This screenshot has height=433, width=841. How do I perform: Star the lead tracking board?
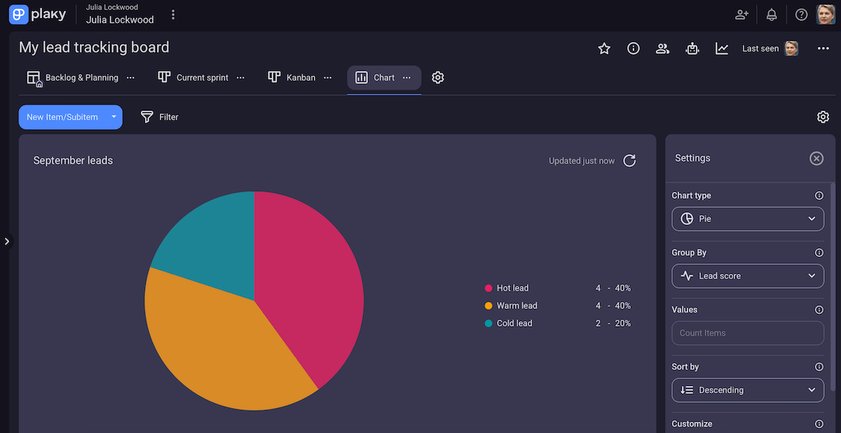pyautogui.click(x=604, y=48)
